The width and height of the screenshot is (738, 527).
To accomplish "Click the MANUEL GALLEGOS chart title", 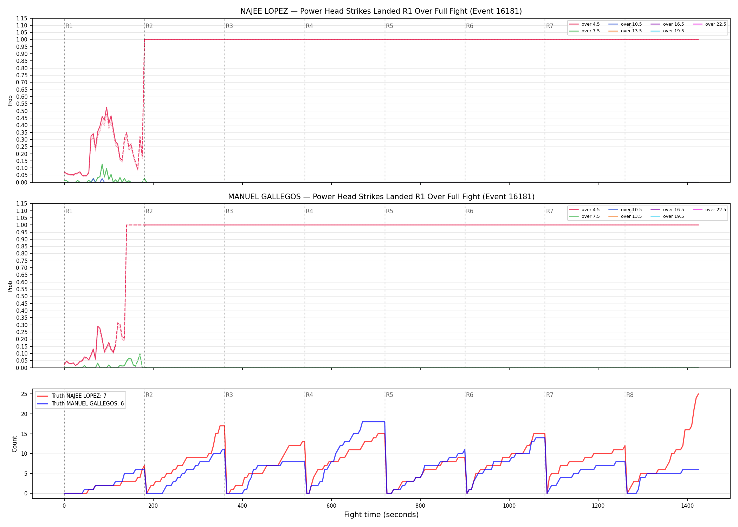I will tap(381, 197).
